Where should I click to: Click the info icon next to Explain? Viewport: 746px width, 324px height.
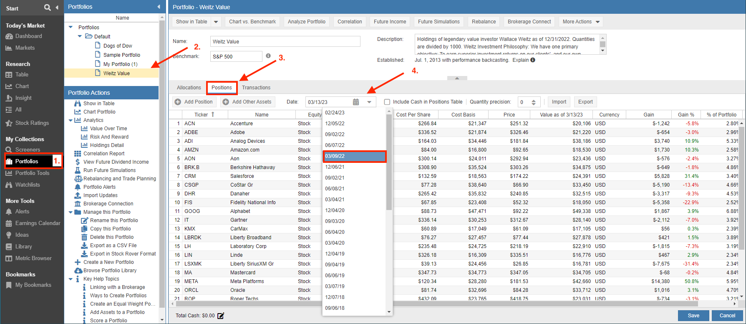pyautogui.click(x=533, y=60)
